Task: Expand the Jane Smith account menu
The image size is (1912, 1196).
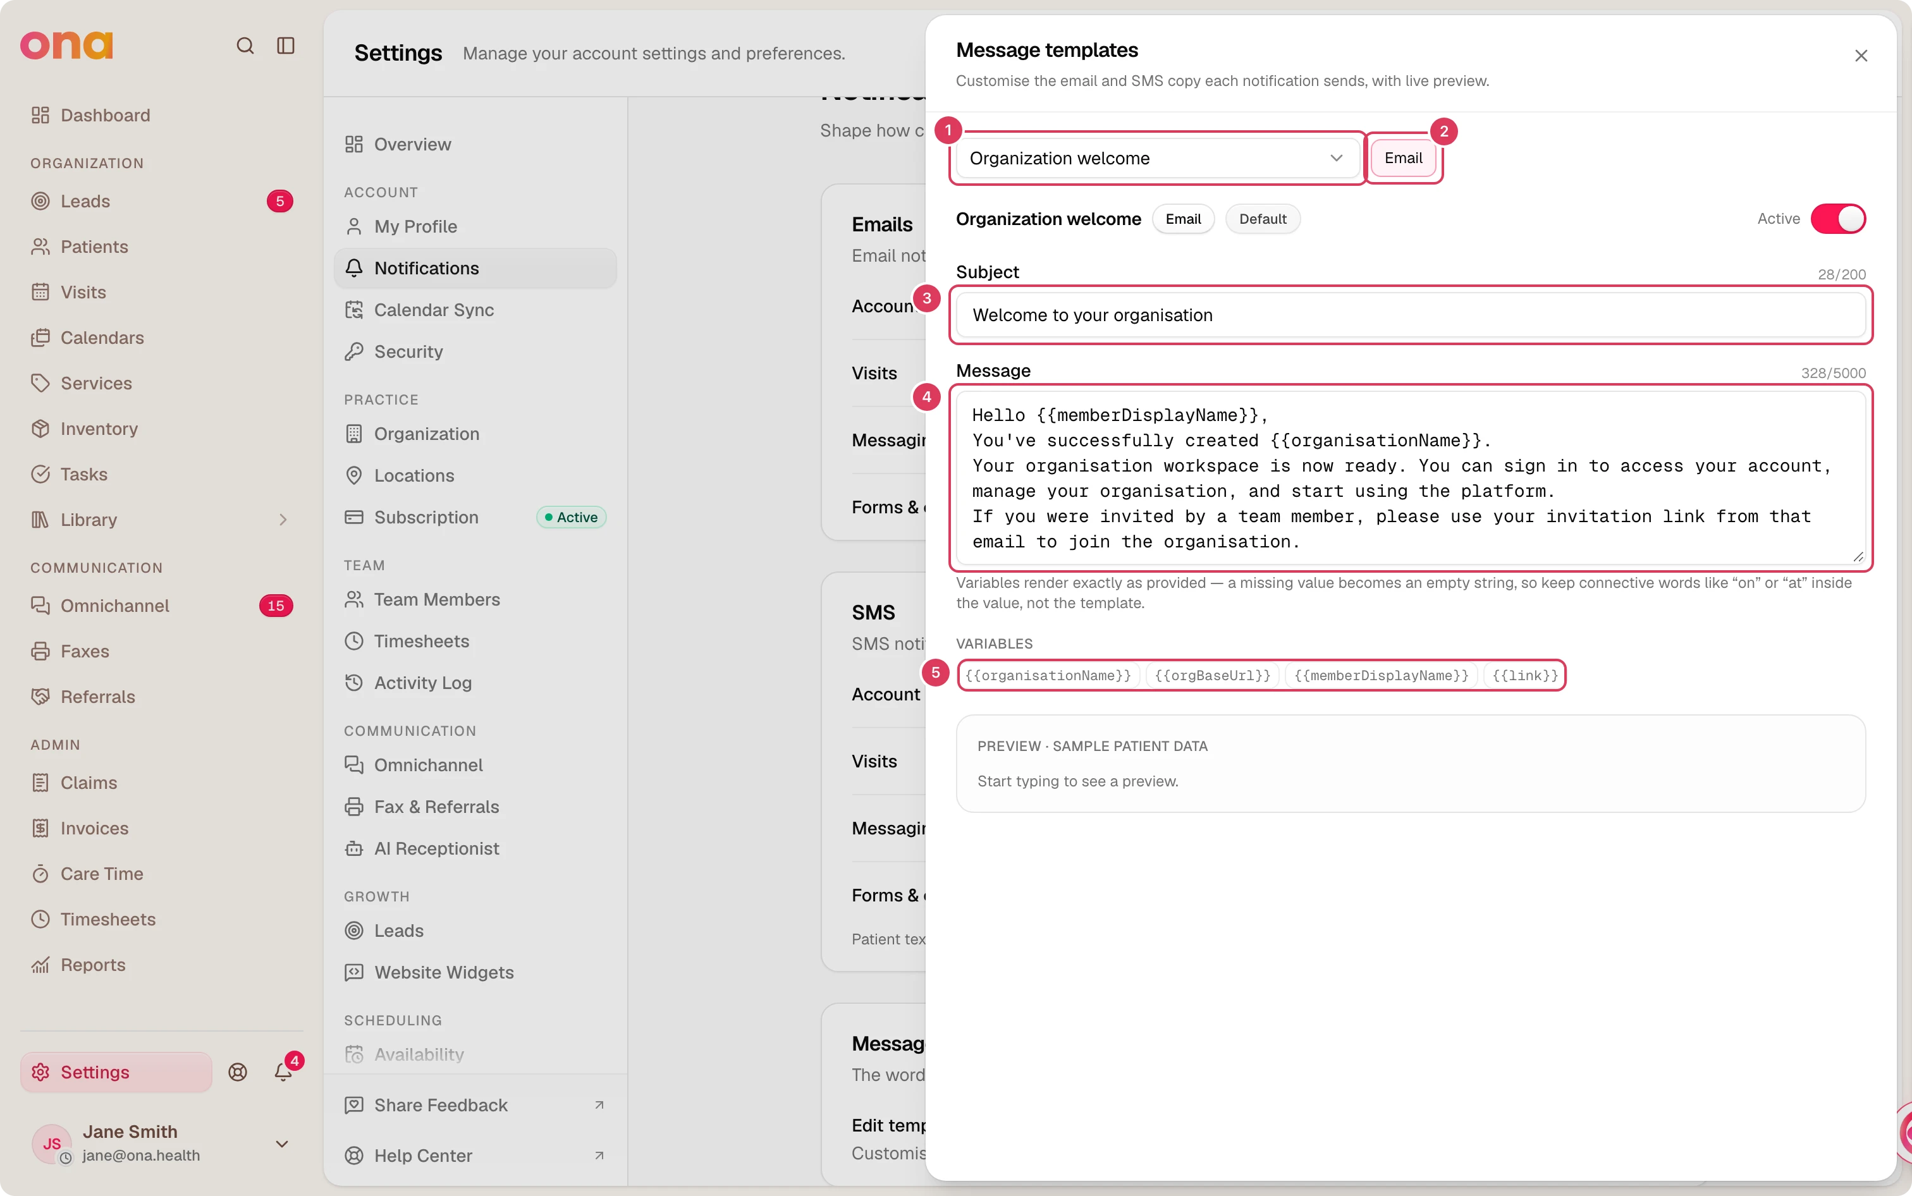Action: point(281,1144)
